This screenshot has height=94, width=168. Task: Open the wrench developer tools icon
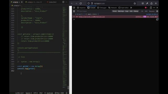coord(147,3)
